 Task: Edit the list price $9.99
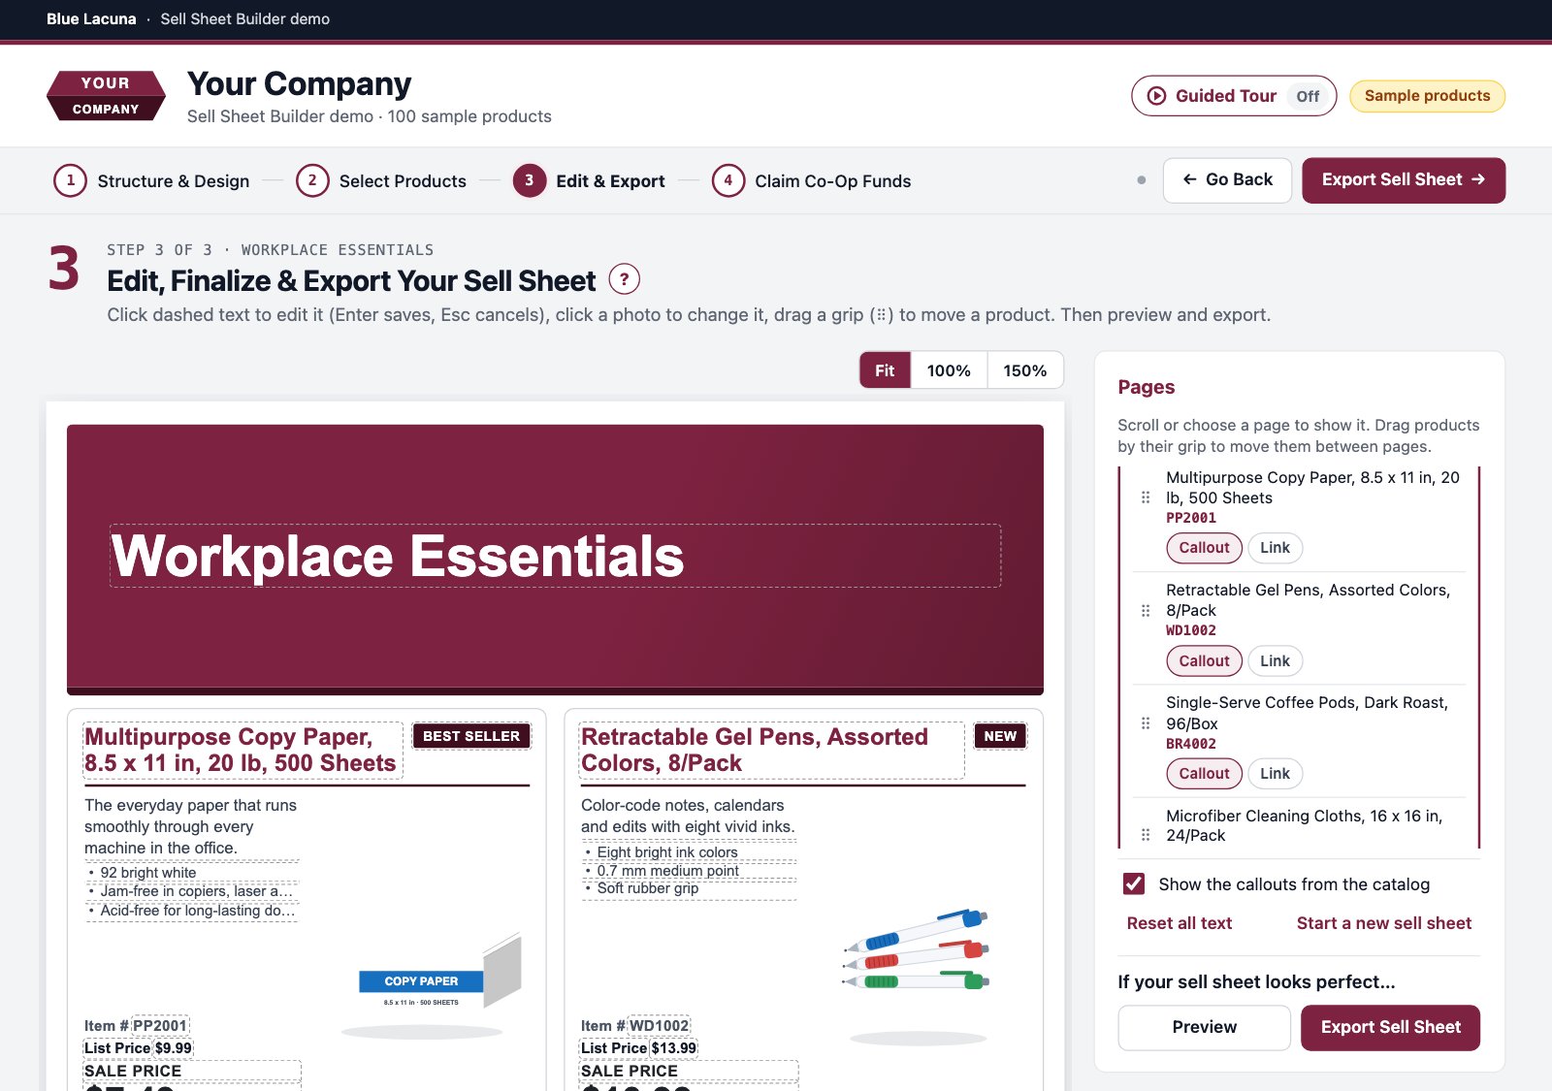click(x=174, y=1048)
